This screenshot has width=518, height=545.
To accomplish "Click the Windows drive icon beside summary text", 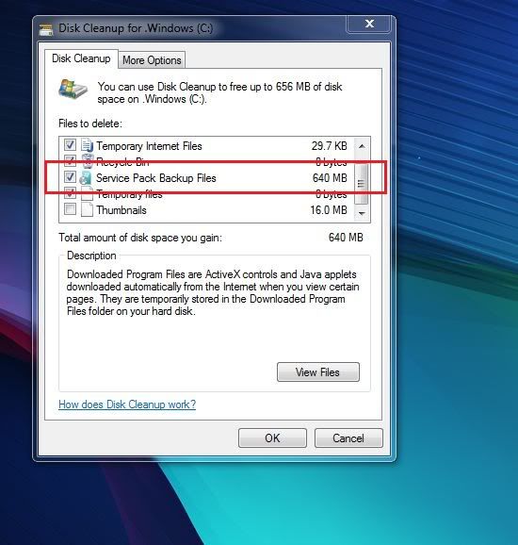I will click(73, 90).
